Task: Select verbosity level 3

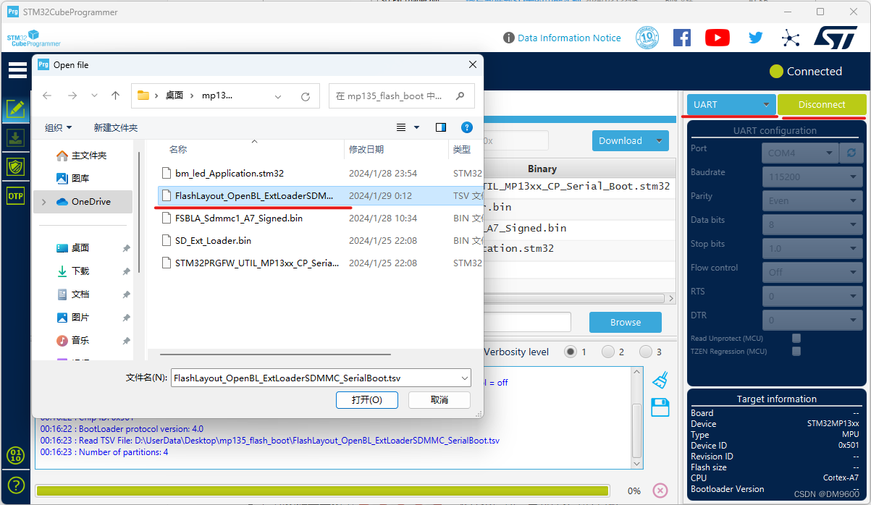Action: pyautogui.click(x=646, y=352)
